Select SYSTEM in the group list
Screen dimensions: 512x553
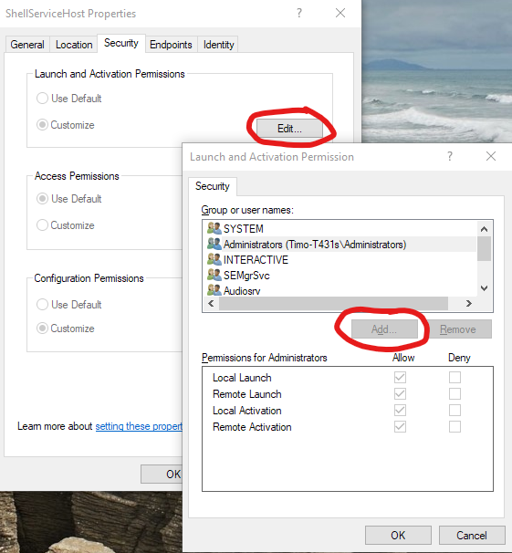(x=340, y=228)
